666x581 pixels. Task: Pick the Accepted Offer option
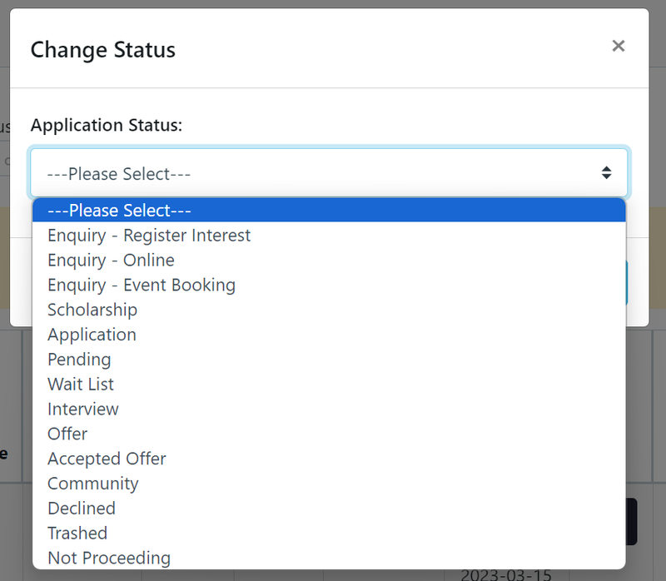tap(107, 459)
